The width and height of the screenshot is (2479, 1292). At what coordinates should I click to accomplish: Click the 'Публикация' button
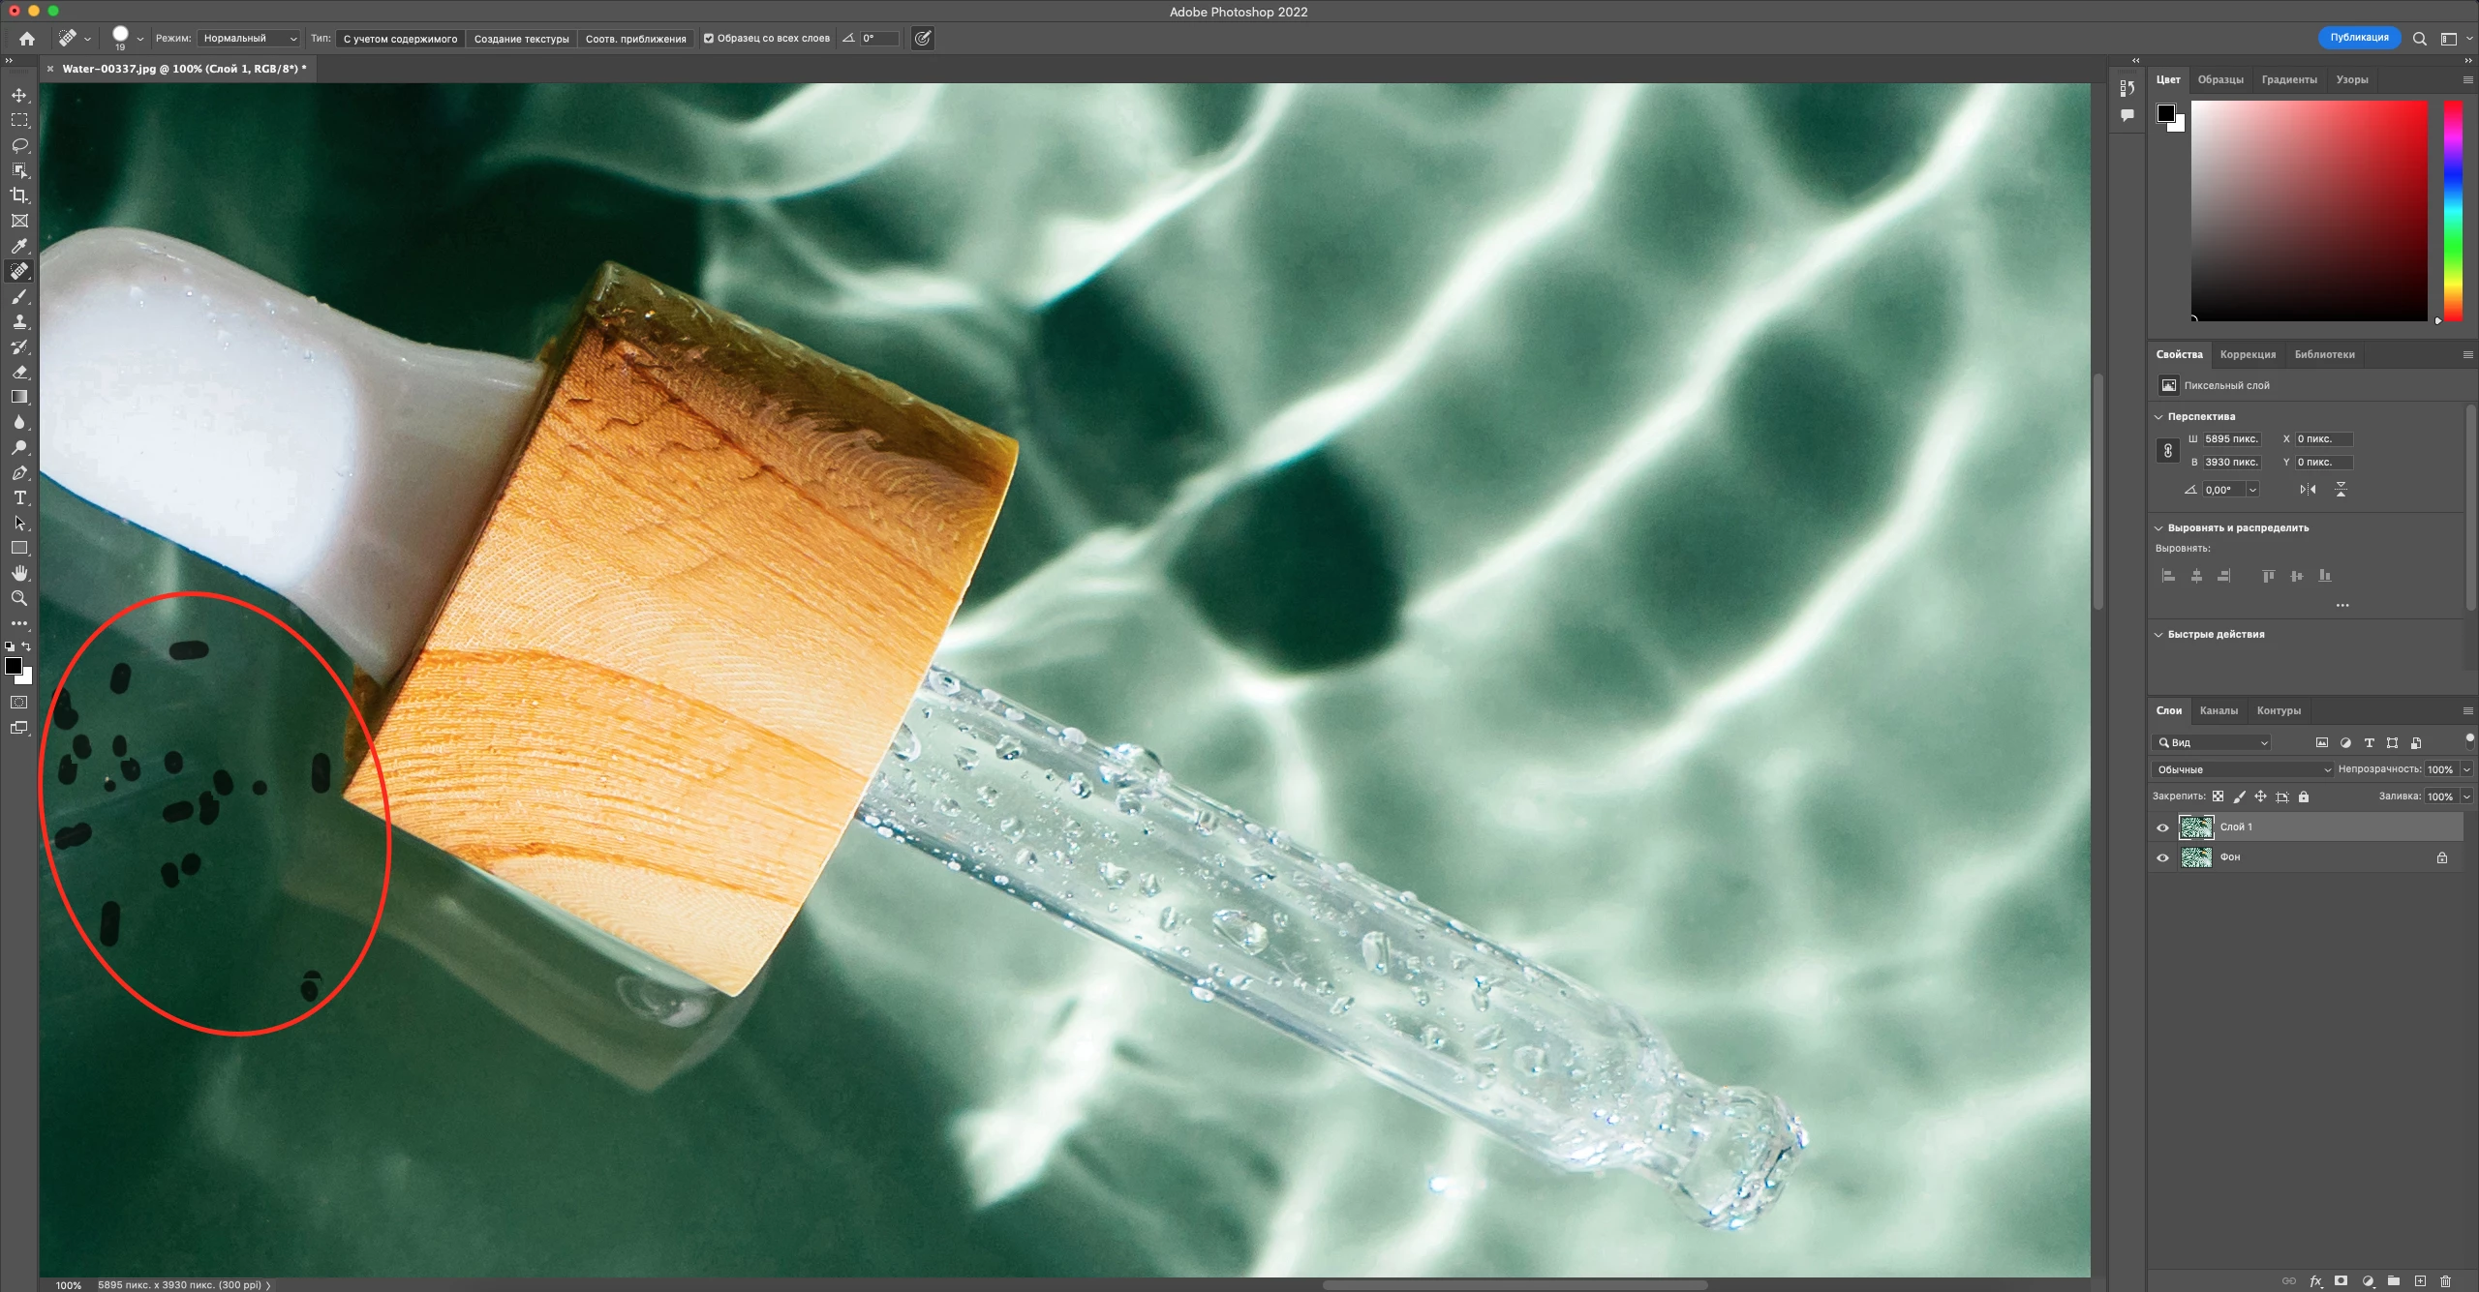(x=2359, y=38)
